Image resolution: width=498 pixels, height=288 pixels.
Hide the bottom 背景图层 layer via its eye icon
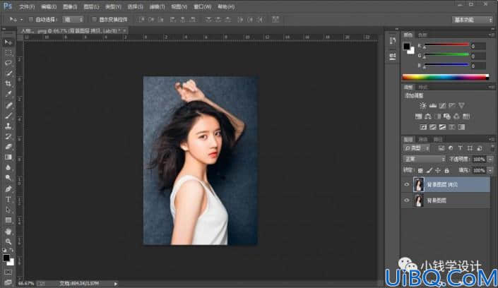click(x=407, y=200)
